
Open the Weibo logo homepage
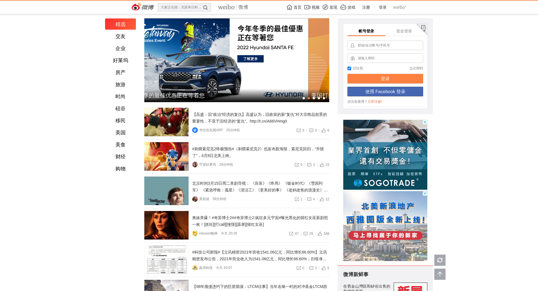(143, 7)
